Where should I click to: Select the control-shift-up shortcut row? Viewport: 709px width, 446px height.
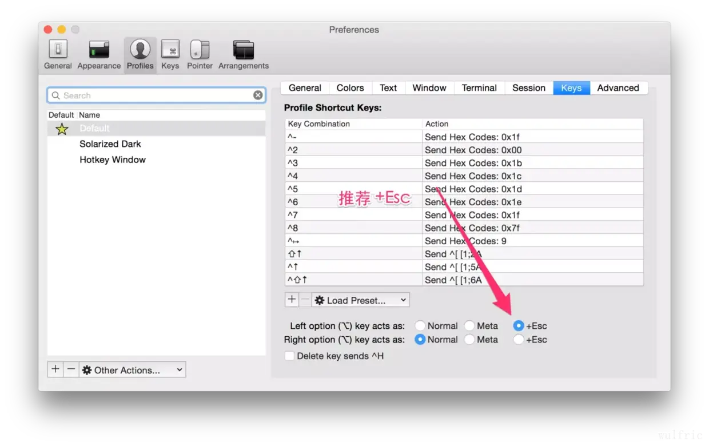[x=464, y=280]
